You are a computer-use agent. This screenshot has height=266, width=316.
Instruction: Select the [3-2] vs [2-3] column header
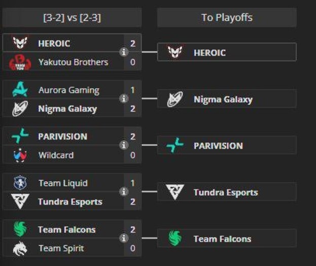72,18
